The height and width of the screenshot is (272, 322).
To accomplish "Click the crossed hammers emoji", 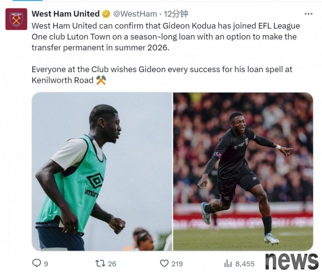I will (x=101, y=80).
